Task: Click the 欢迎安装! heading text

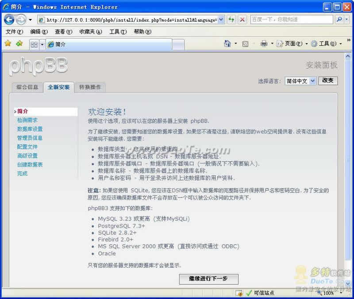Action: pos(107,112)
